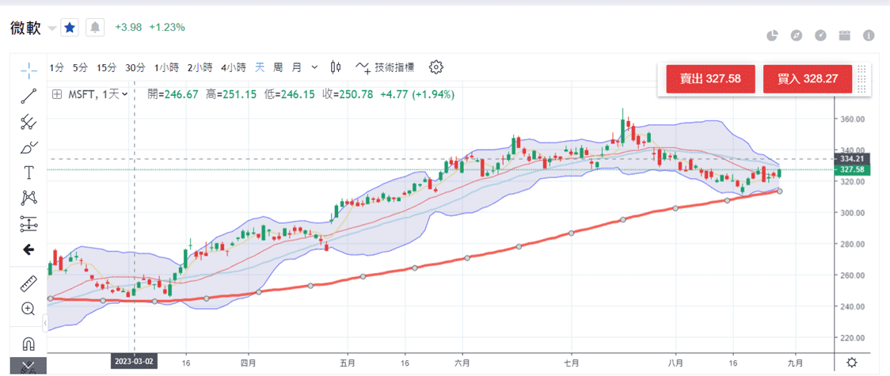Open candlestick chart style selector
The image size is (890, 376).
point(336,67)
